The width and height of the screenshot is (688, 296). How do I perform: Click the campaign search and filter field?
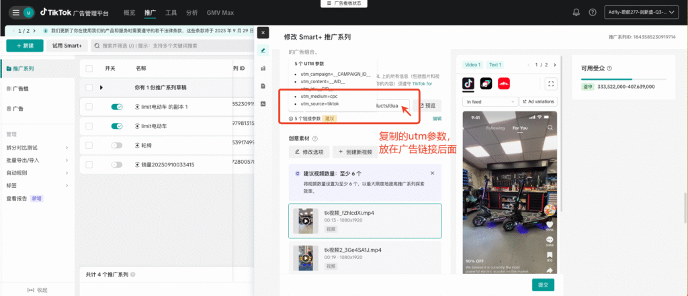tap(173, 46)
